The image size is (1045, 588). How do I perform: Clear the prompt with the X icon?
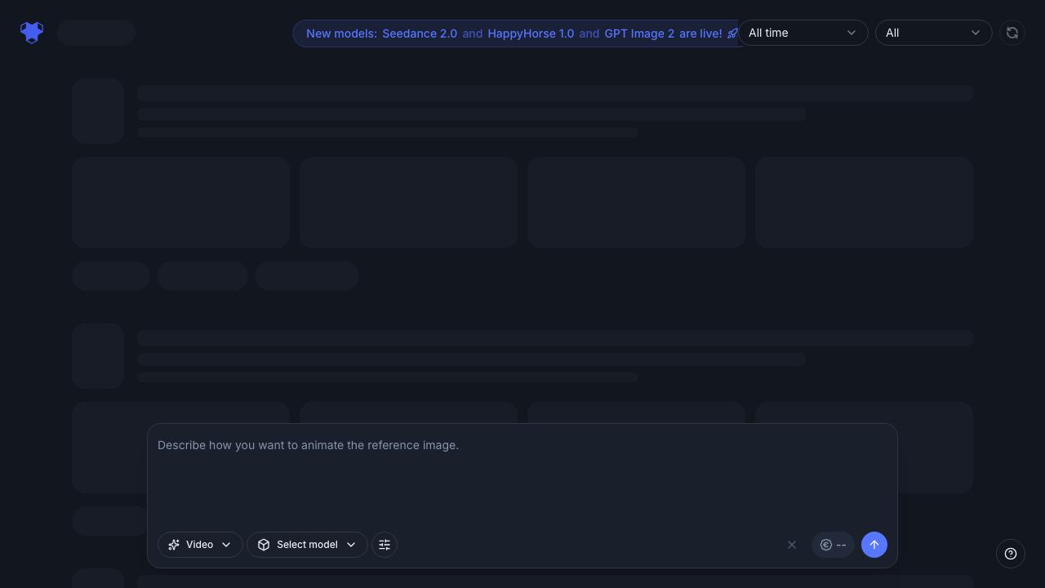[x=792, y=545]
